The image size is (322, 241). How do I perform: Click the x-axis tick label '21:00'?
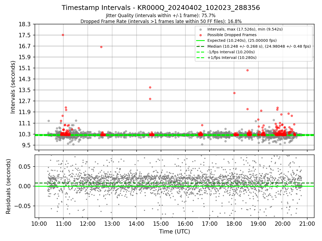click(307, 224)
